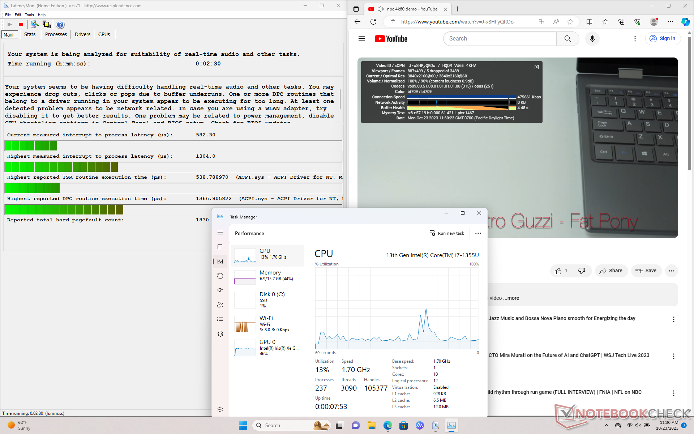
Task: Open the Task Manager Users sidebar icon
Action: click(x=220, y=305)
